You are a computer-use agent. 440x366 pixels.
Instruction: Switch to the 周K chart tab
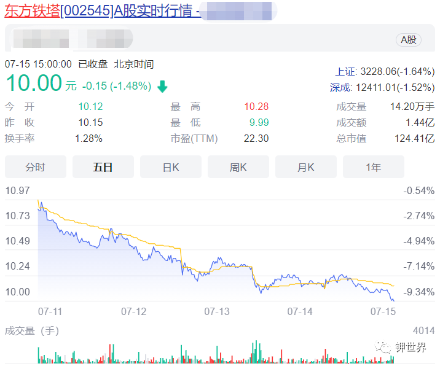[238, 167]
